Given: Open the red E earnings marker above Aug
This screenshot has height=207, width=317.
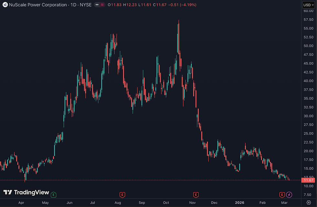Looking at the screenshot, I should tap(122, 195).
